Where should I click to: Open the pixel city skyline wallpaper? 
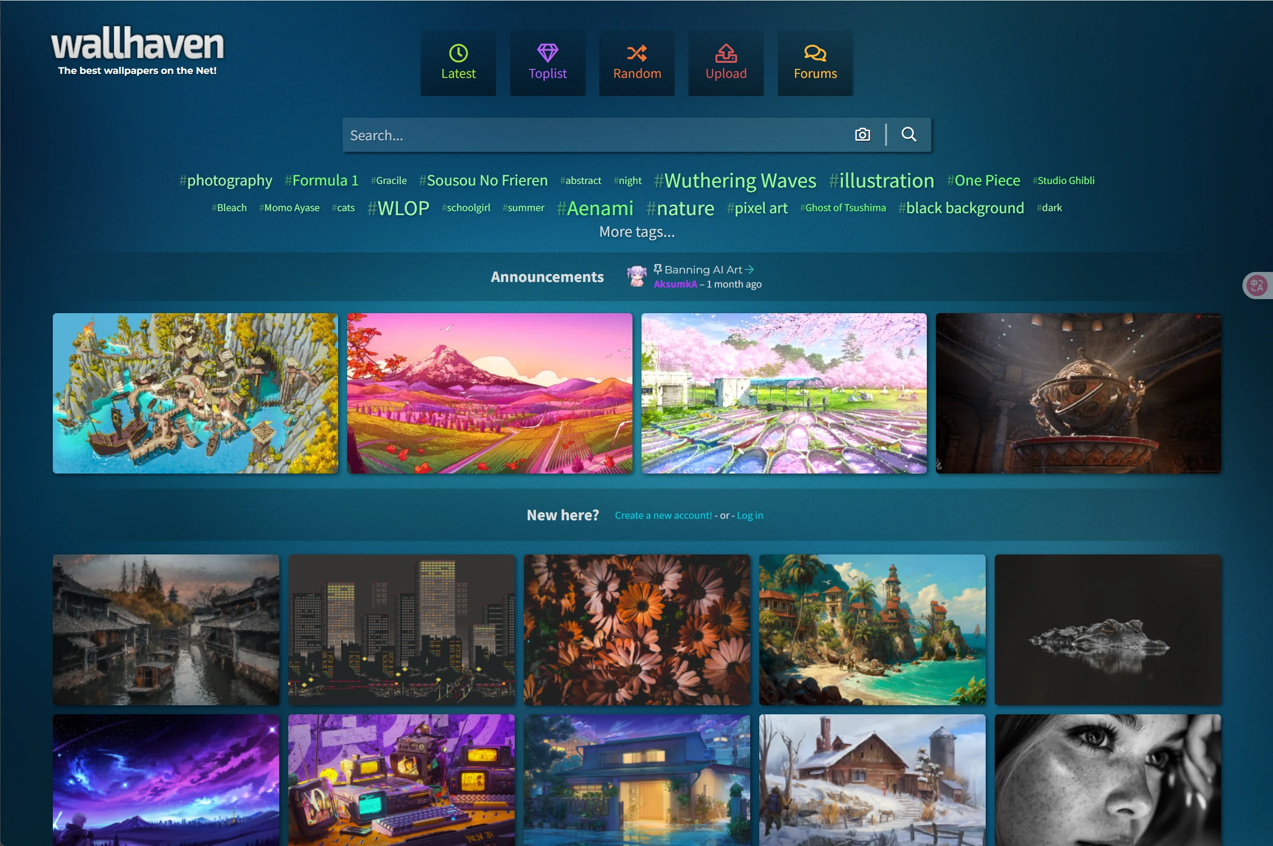(x=402, y=629)
